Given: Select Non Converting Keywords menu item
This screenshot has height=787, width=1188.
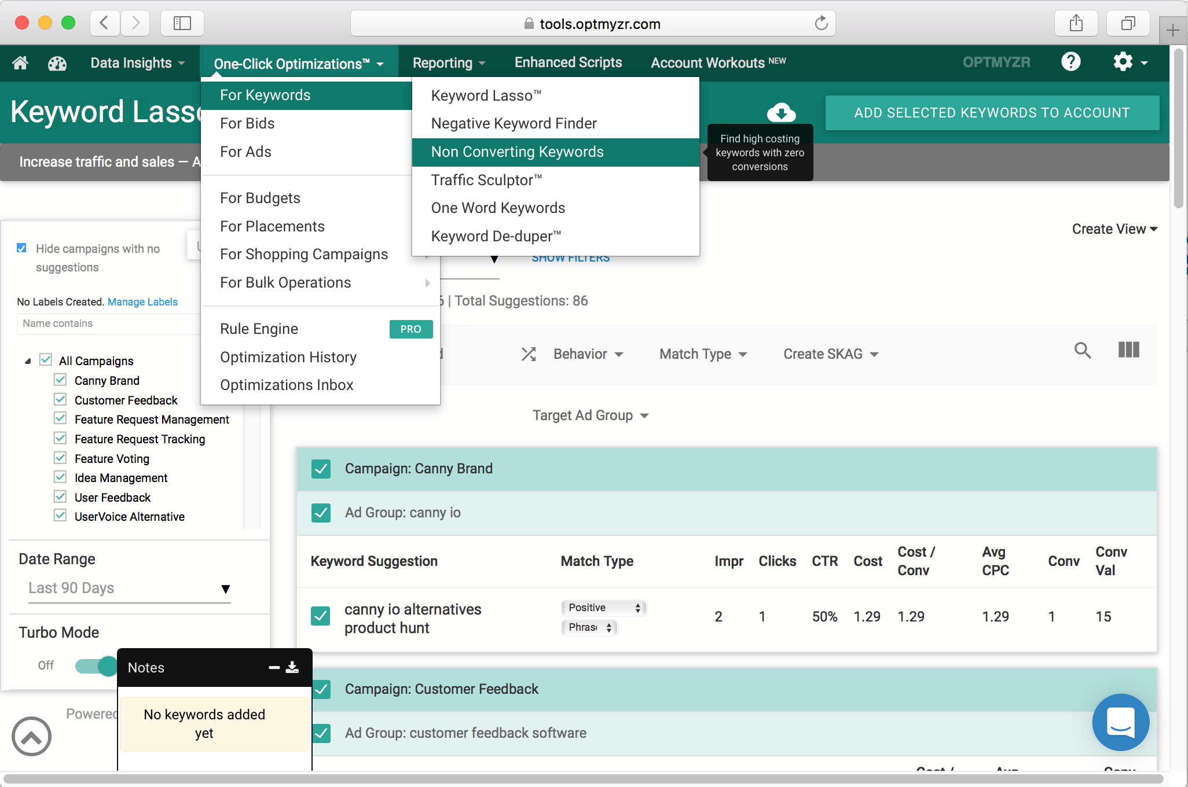Looking at the screenshot, I should [517, 152].
